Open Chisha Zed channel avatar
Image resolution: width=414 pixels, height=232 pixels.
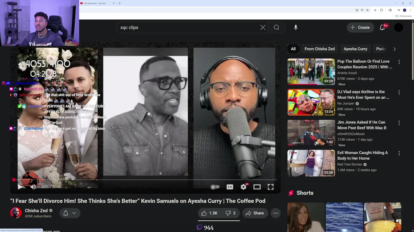16,213
